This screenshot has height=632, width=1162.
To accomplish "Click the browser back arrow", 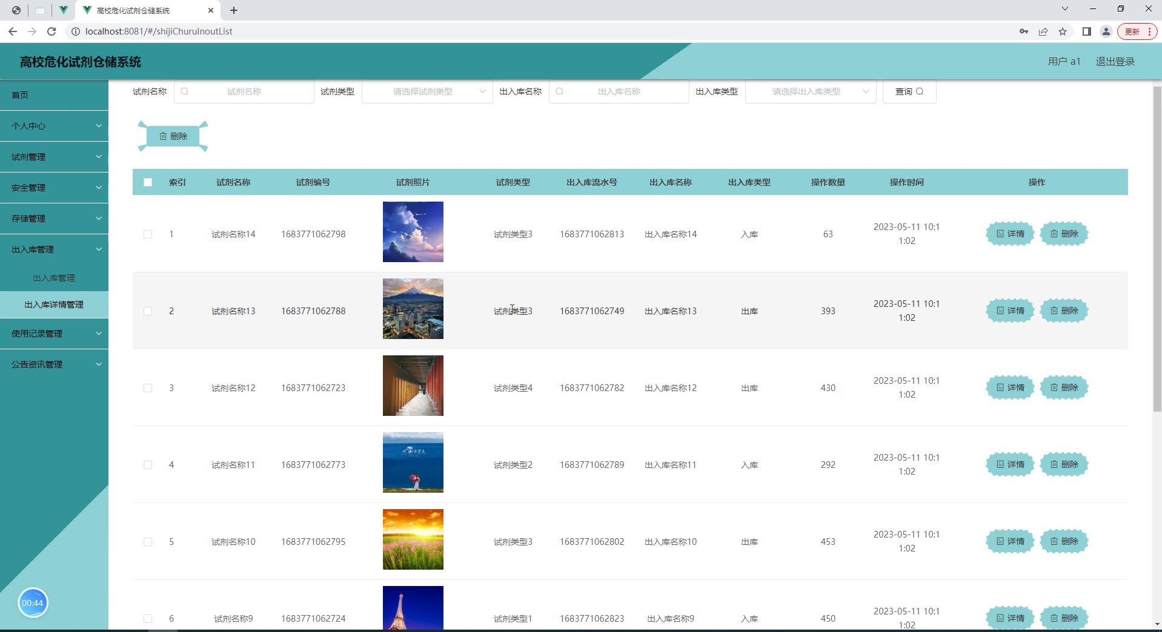I will point(13,31).
